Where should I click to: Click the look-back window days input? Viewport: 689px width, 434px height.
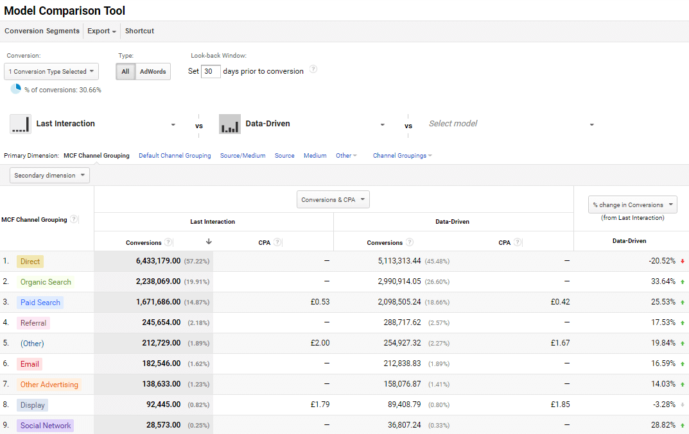click(x=211, y=72)
